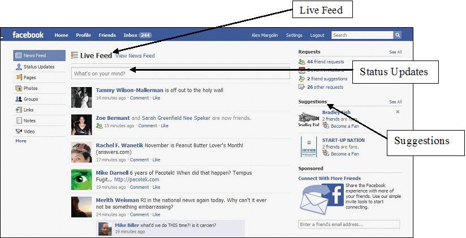This screenshot has width=466, height=238.
Task: Expand the More sidebar options
Action: coord(21,141)
